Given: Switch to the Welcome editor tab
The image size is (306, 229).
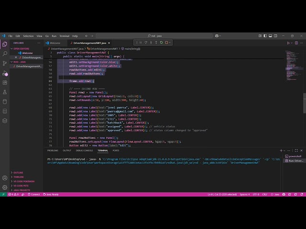Looking at the screenshot, I should pos(55,43).
